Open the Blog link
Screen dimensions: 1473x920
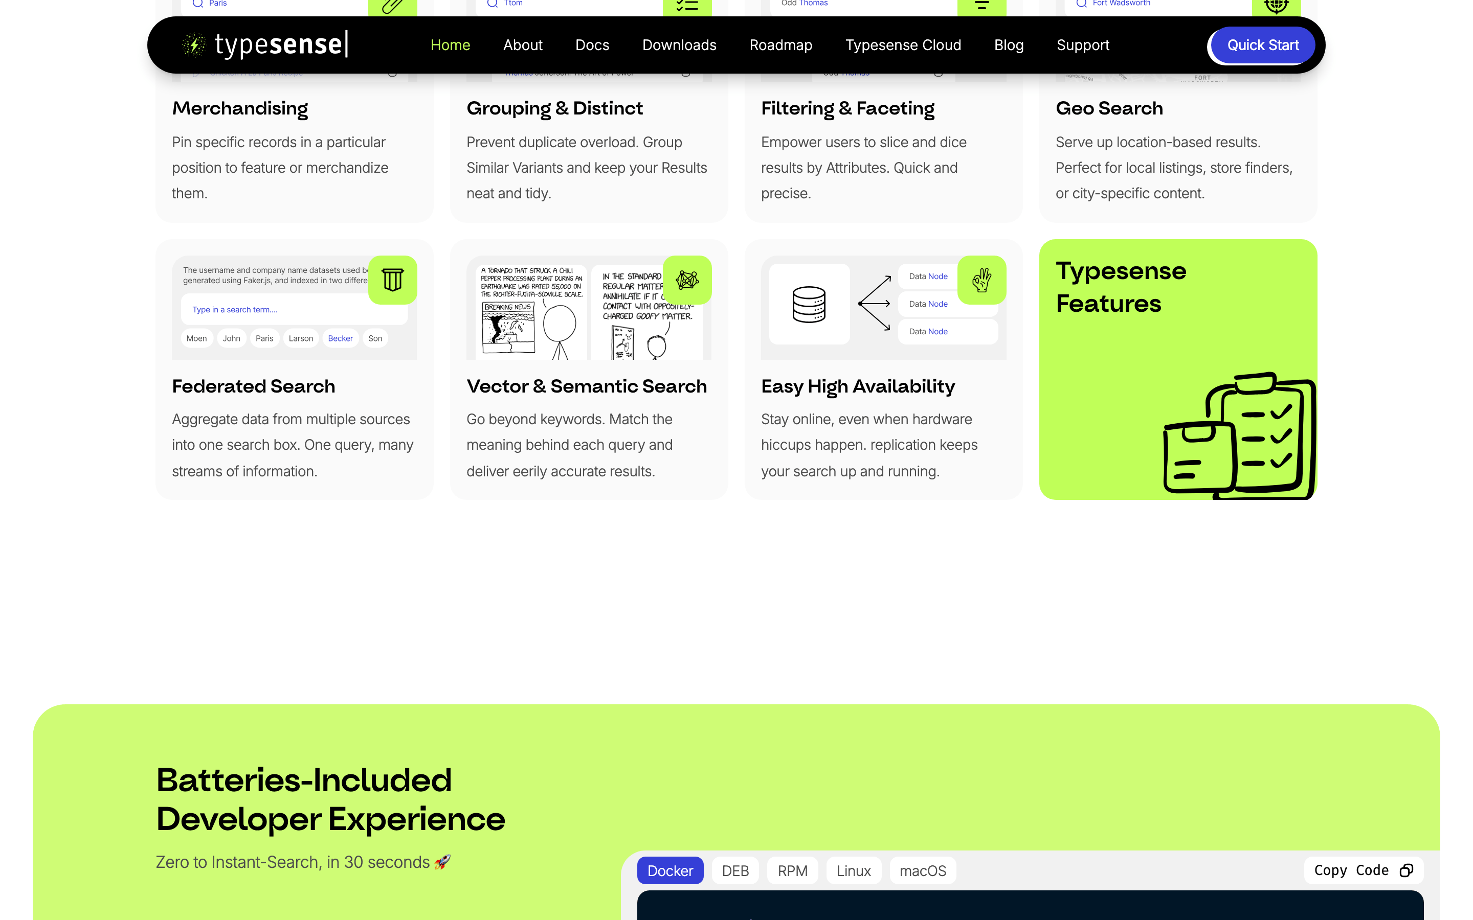(x=1009, y=45)
